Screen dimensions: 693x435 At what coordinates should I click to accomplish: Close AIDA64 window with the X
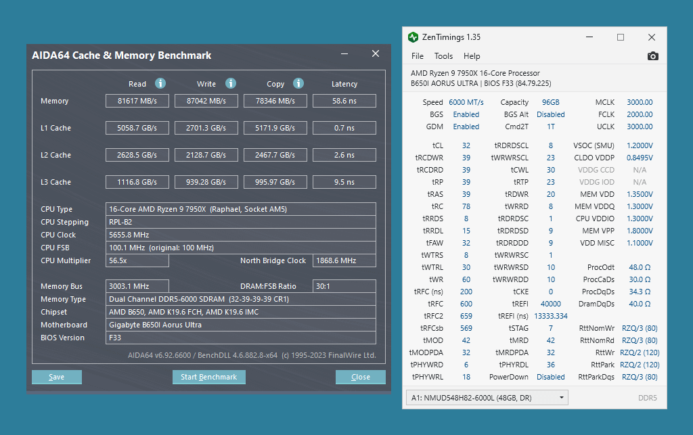(375, 53)
